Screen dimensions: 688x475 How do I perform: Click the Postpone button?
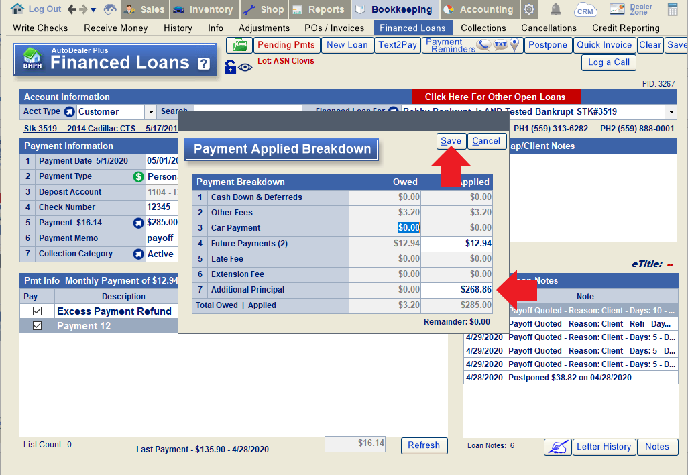pyautogui.click(x=548, y=45)
